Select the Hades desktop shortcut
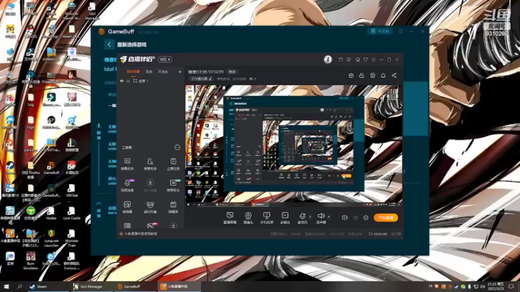The image size is (520, 292). pyautogui.click(x=51, y=213)
